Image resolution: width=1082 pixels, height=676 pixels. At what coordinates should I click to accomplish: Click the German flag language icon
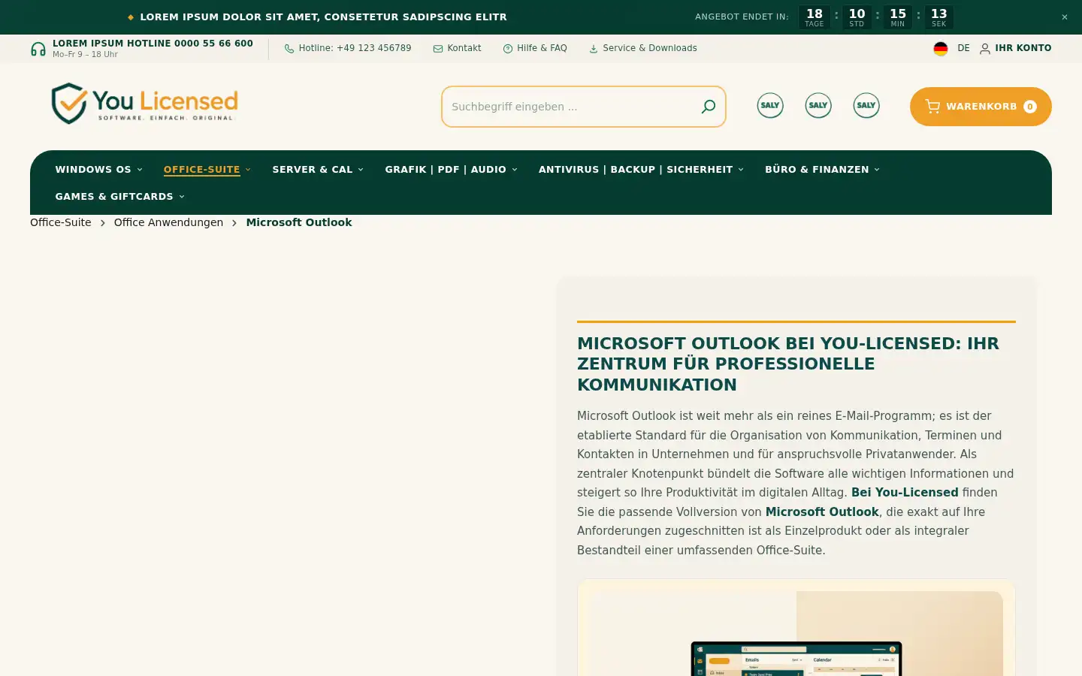coord(941,48)
